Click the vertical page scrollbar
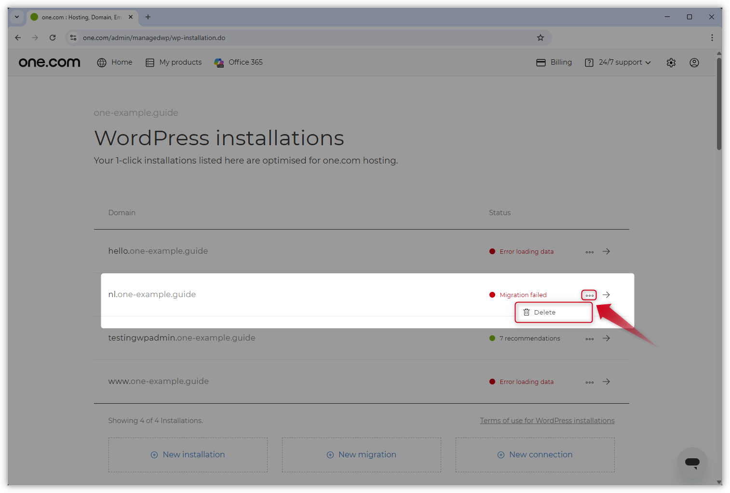The image size is (730, 493). (x=719, y=104)
